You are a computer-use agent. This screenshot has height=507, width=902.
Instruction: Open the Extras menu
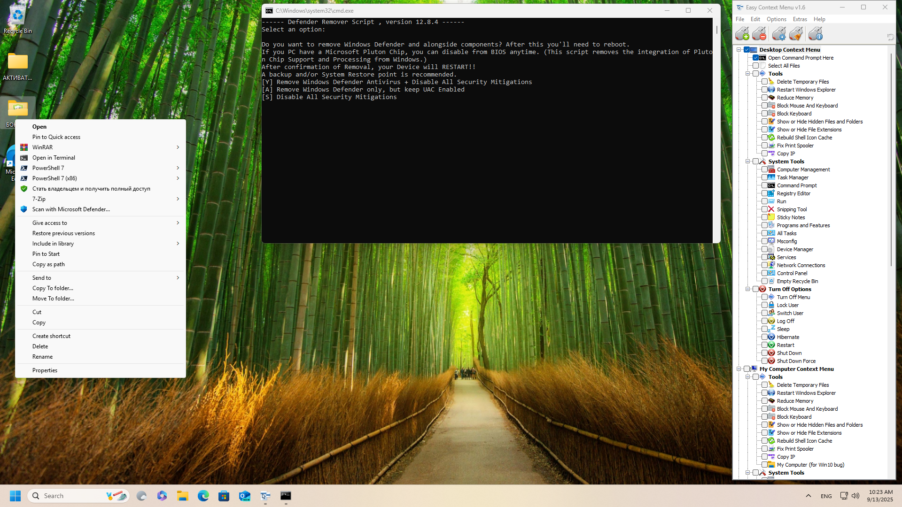800,19
